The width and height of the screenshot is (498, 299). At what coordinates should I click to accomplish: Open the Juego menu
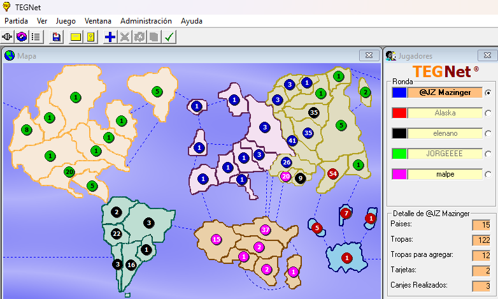click(66, 21)
